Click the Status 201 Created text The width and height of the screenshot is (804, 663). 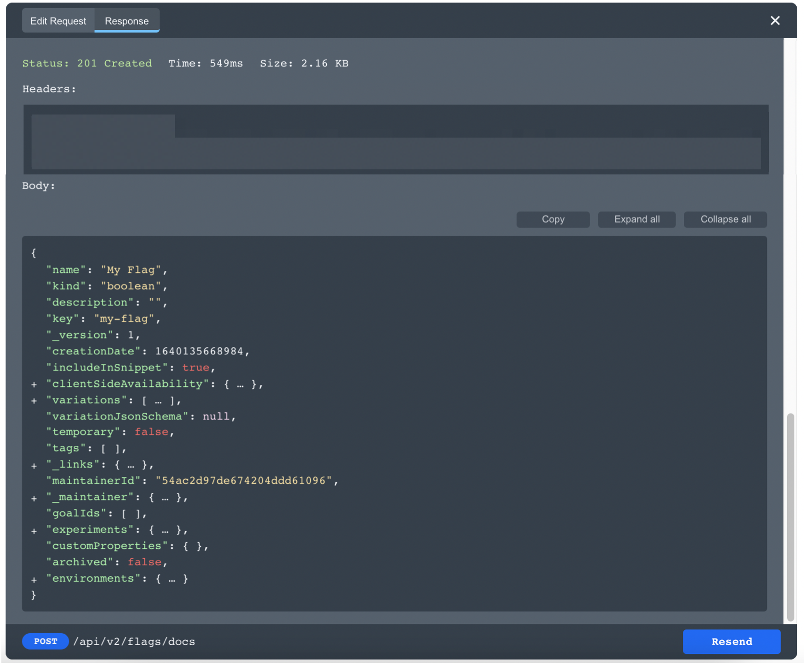tap(87, 63)
